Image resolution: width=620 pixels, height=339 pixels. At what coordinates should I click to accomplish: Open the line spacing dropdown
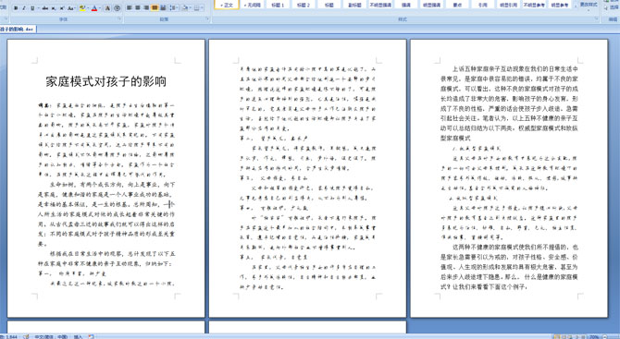[174, 7]
